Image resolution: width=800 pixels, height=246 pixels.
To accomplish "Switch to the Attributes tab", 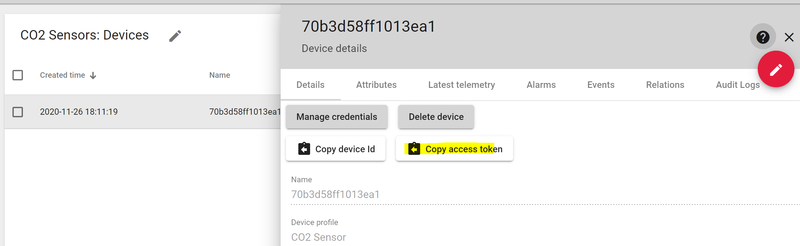I will point(376,85).
